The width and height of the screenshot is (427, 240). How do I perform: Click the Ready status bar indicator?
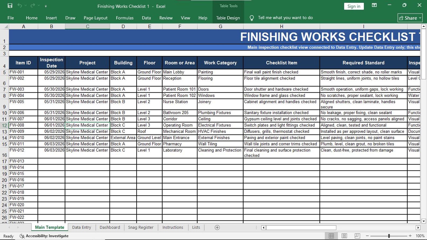8,236
